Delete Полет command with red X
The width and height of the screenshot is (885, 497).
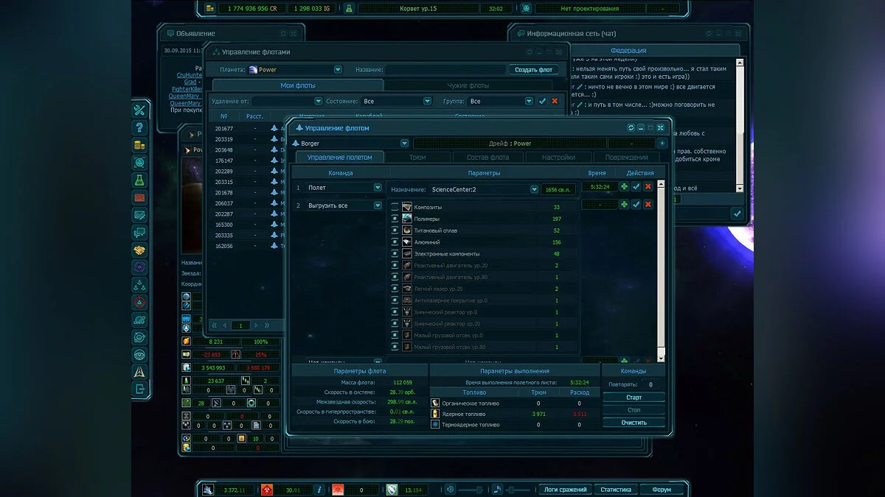click(648, 187)
